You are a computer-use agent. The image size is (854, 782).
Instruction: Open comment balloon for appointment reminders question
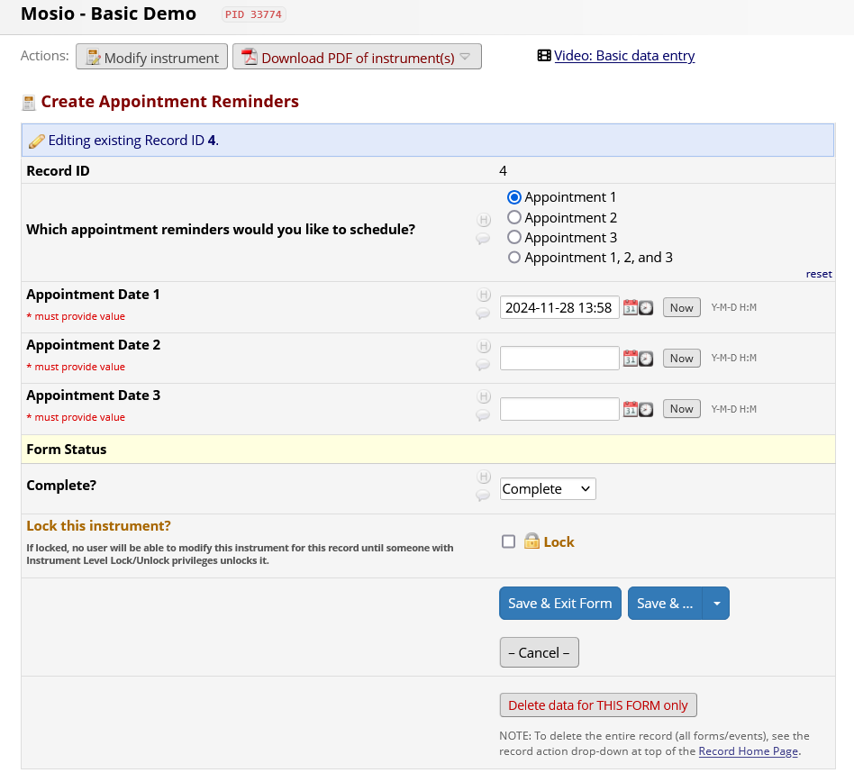[x=483, y=239]
